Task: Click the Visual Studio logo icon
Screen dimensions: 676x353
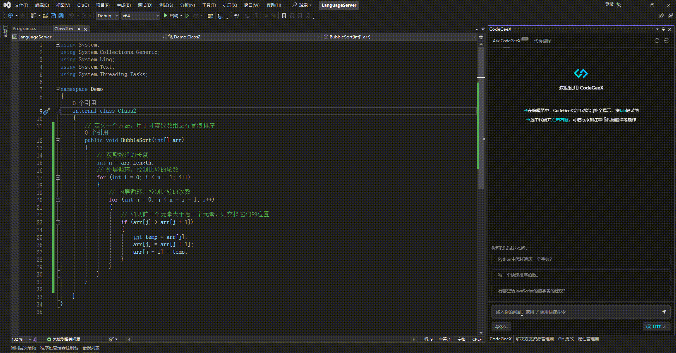Action: coord(7,5)
